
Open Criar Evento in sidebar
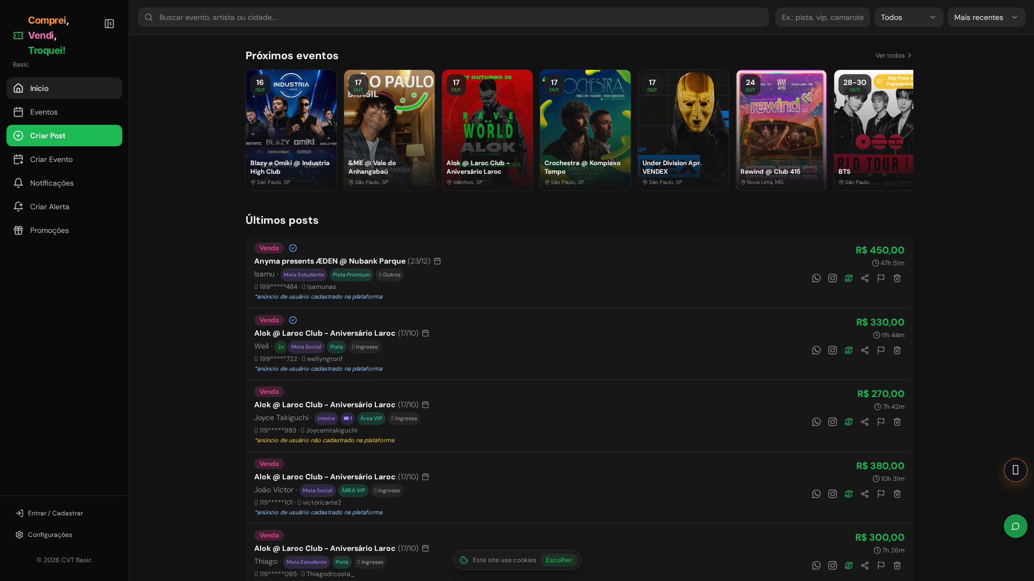pyautogui.click(x=64, y=159)
